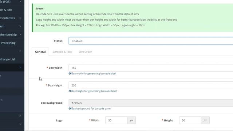
Task: Click info icon beside Box background hint
Action: (70, 108)
